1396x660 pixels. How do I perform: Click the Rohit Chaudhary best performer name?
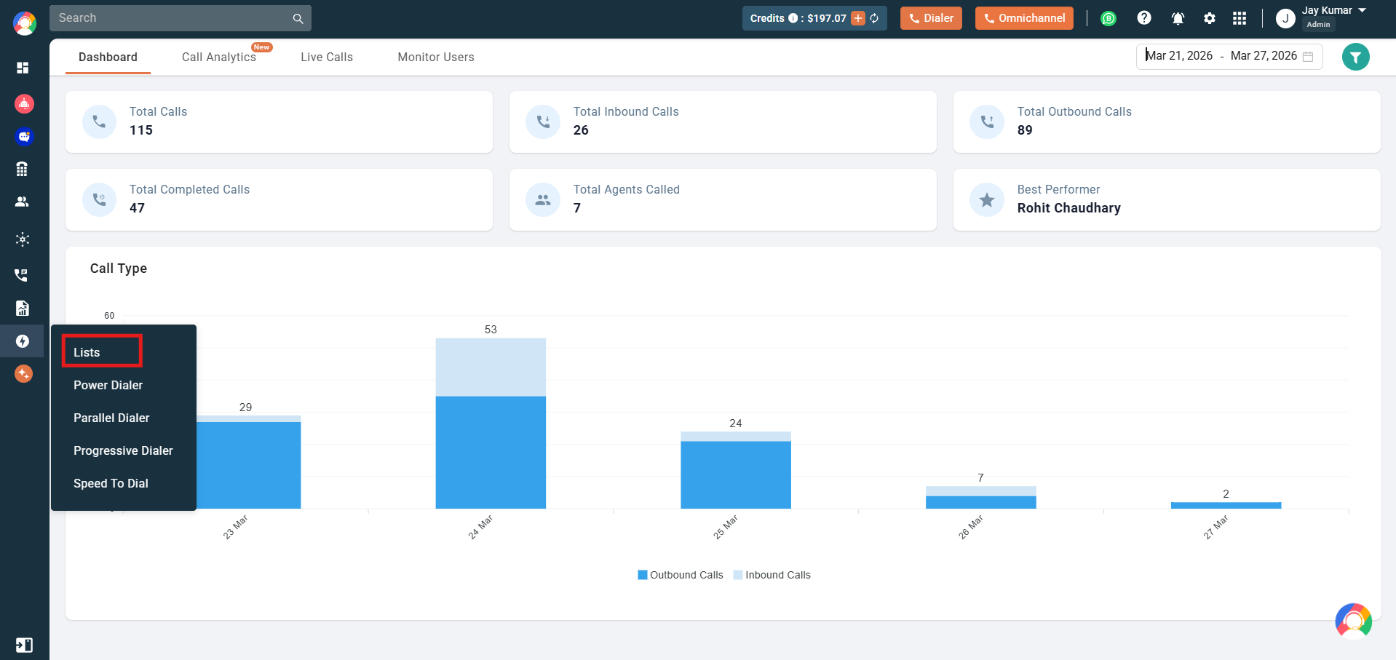pos(1068,208)
